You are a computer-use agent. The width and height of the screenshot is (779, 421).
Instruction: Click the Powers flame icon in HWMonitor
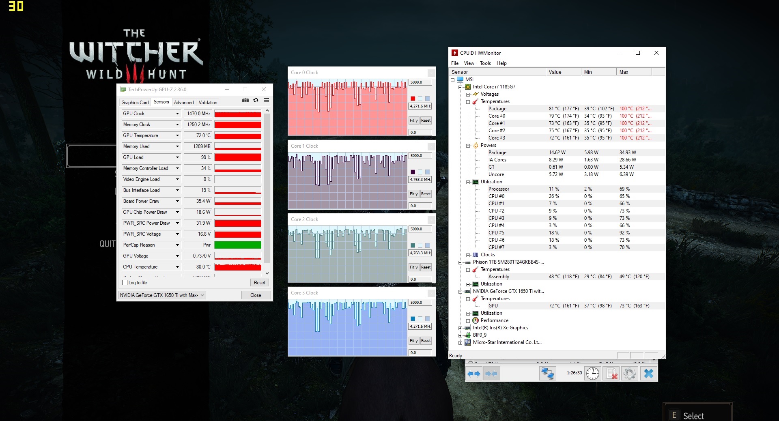point(476,145)
